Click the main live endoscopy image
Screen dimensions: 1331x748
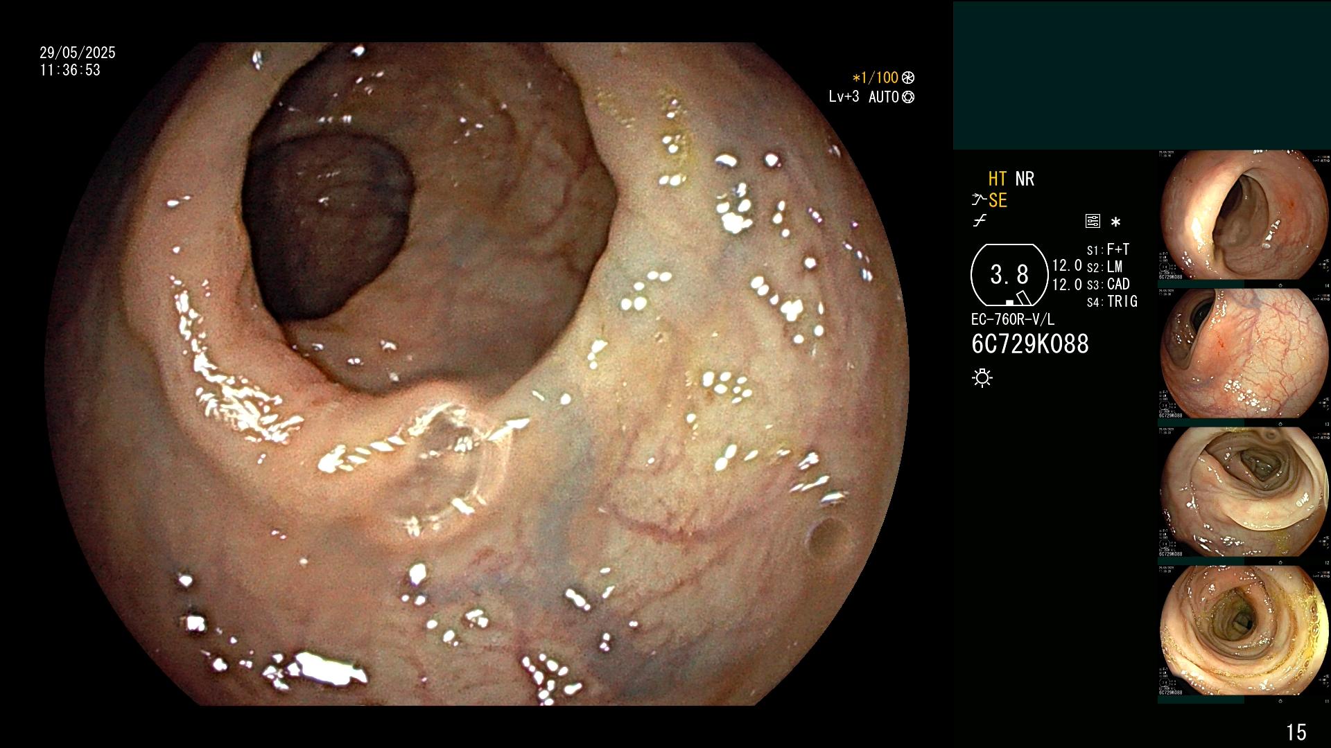coord(477,374)
